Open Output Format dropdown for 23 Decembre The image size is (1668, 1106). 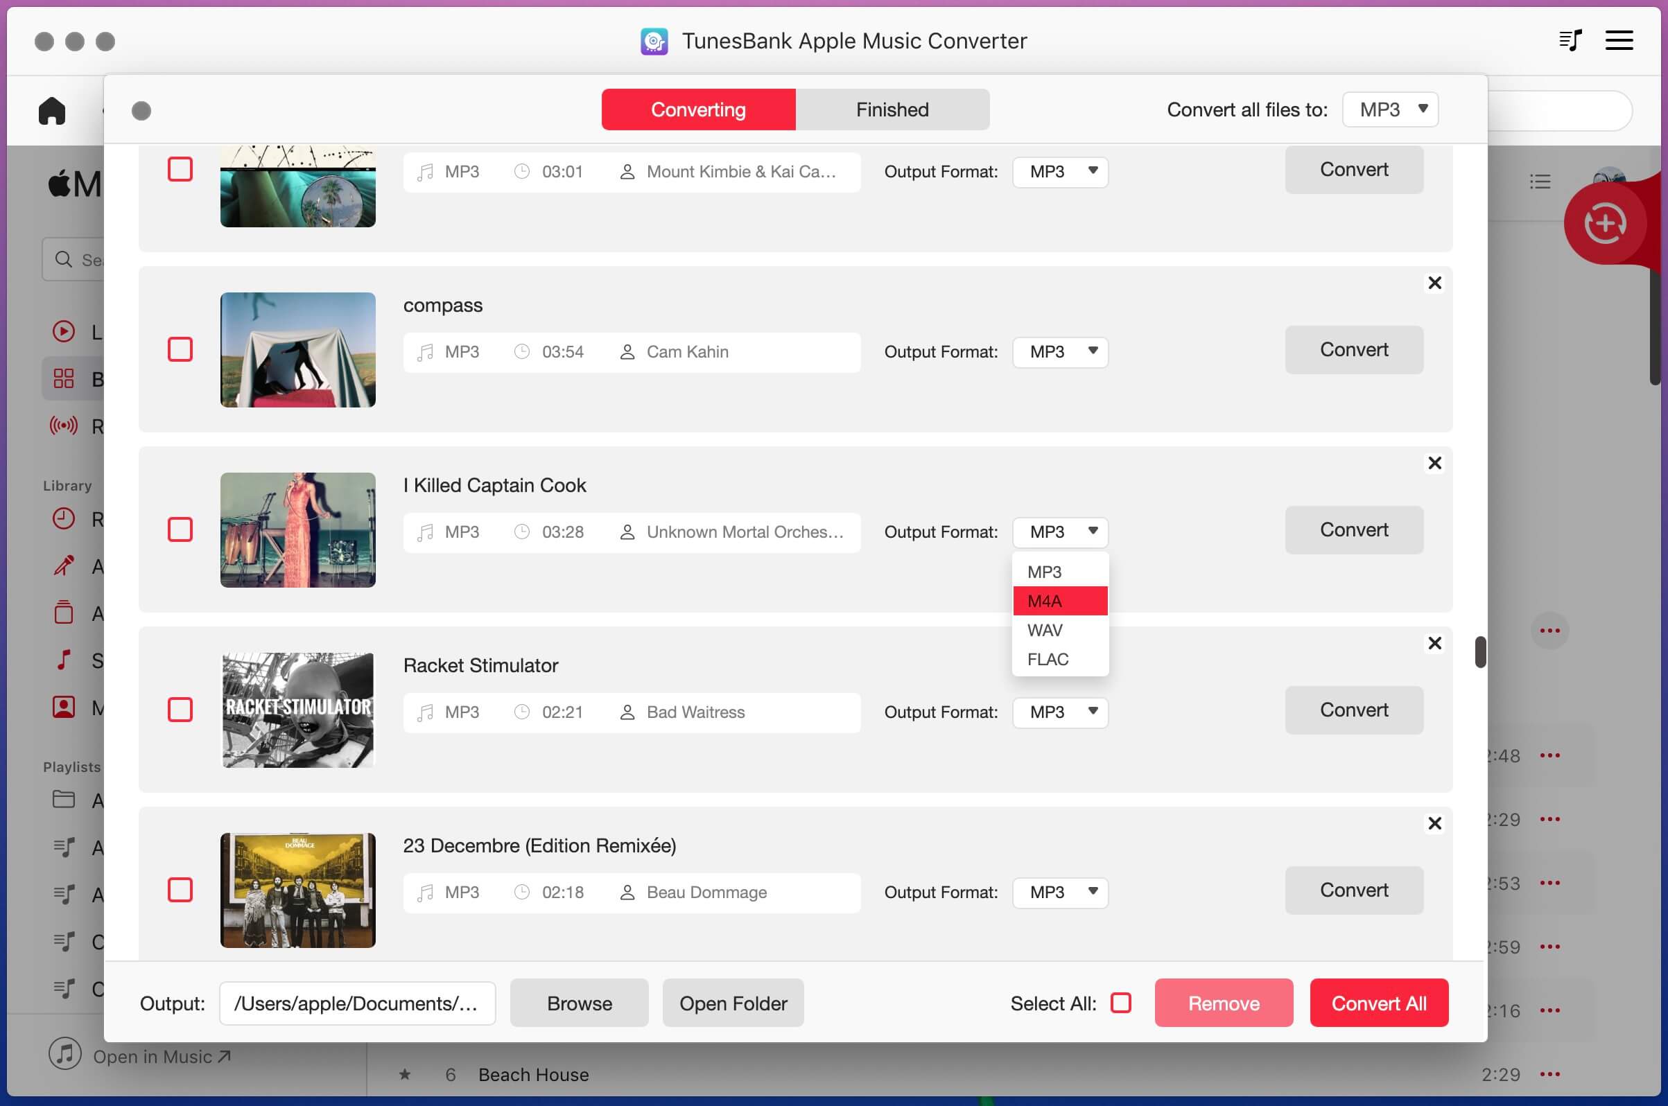point(1060,893)
